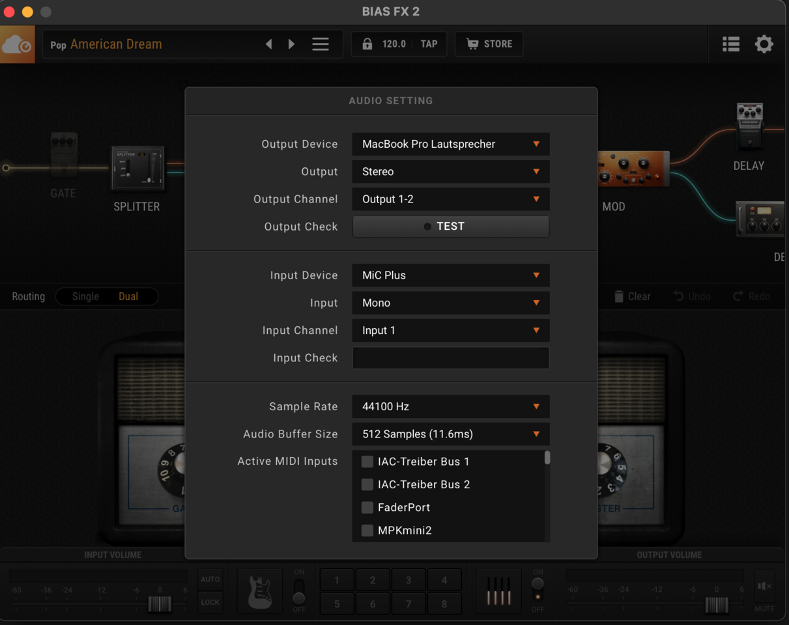Open the ToneCloud cloud icon

[x=17, y=44]
